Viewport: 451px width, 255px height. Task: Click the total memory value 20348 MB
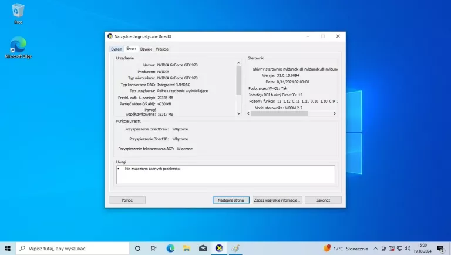[x=166, y=98]
